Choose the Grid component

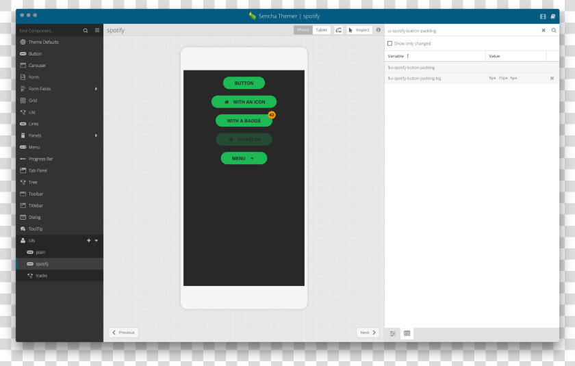[x=60, y=101]
